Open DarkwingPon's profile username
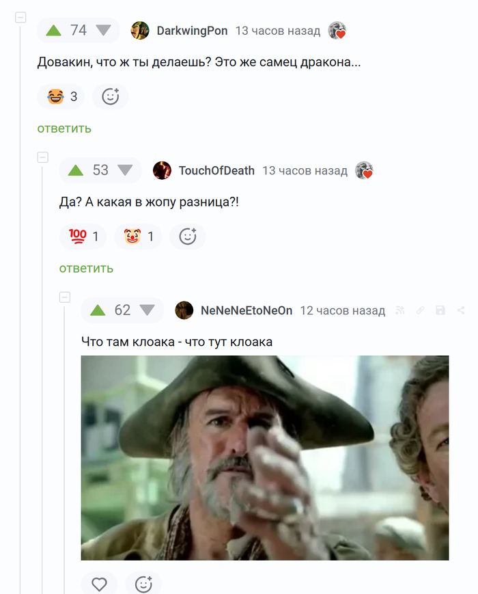Screen dimensions: 478x594 coord(192,31)
